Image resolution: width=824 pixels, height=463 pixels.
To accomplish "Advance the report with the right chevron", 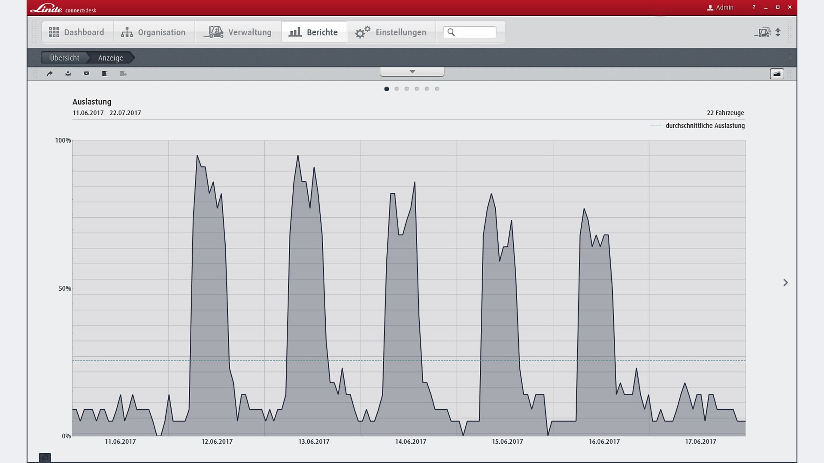I will tap(786, 283).
